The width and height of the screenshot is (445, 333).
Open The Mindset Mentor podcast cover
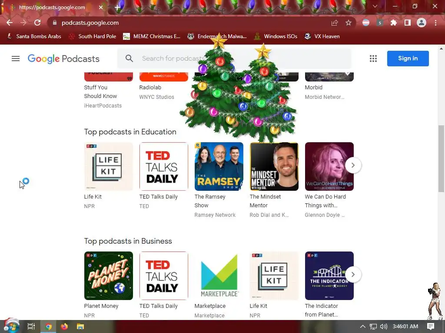tap(274, 166)
